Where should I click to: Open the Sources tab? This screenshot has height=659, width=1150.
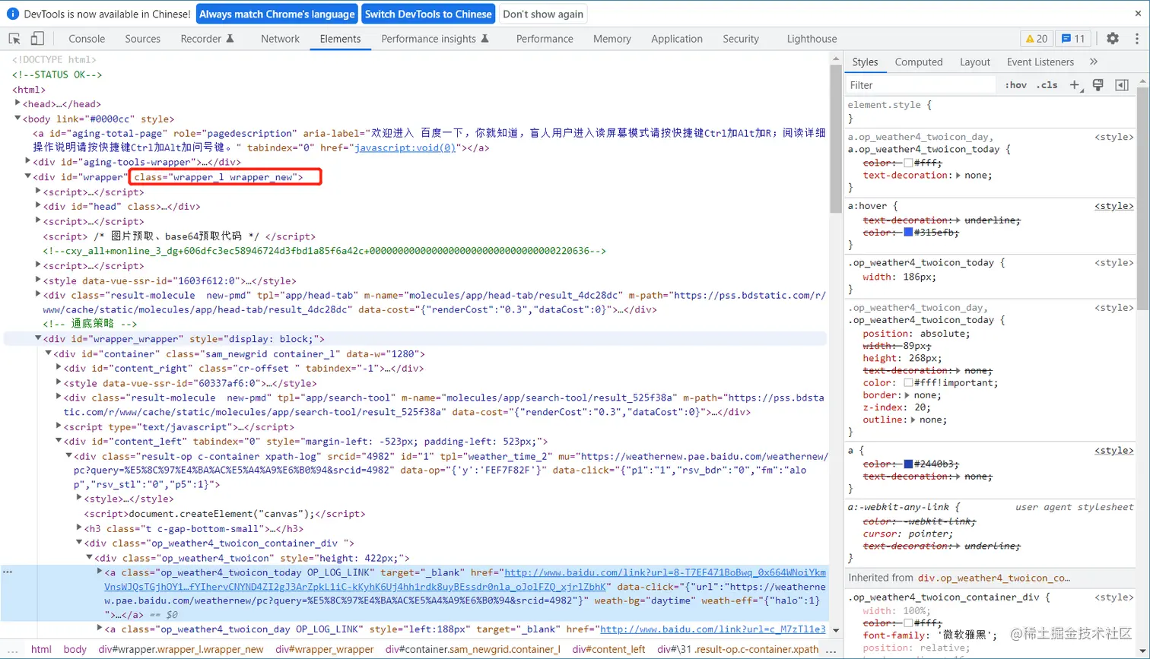[x=143, y=39]
